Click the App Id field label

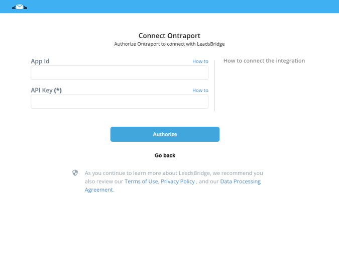pyautogui.click(x=40, y=61)
